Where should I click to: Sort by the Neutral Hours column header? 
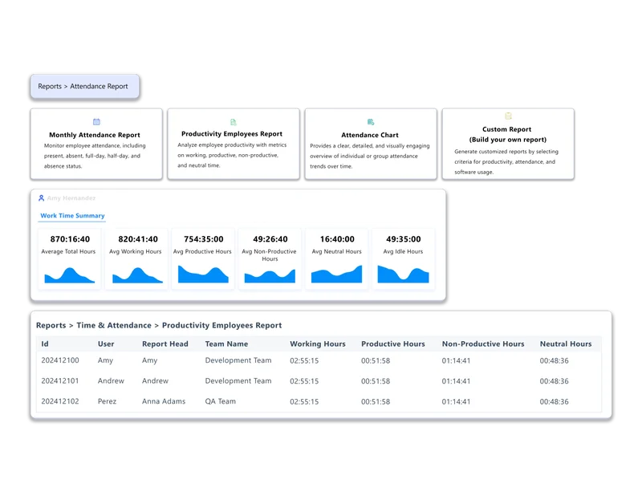[566, 344]
